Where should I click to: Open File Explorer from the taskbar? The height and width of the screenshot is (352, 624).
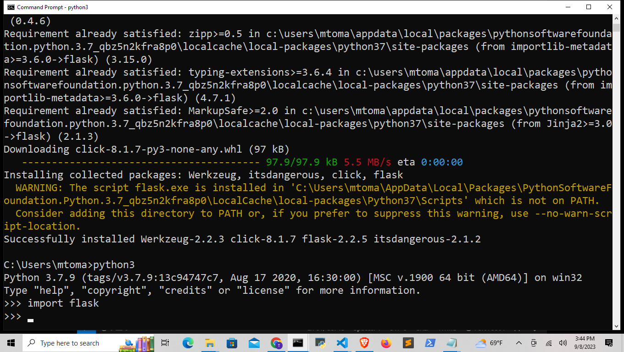click(210, 343)
